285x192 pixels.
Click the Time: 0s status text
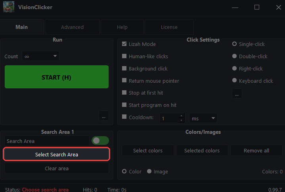[117, 190]
